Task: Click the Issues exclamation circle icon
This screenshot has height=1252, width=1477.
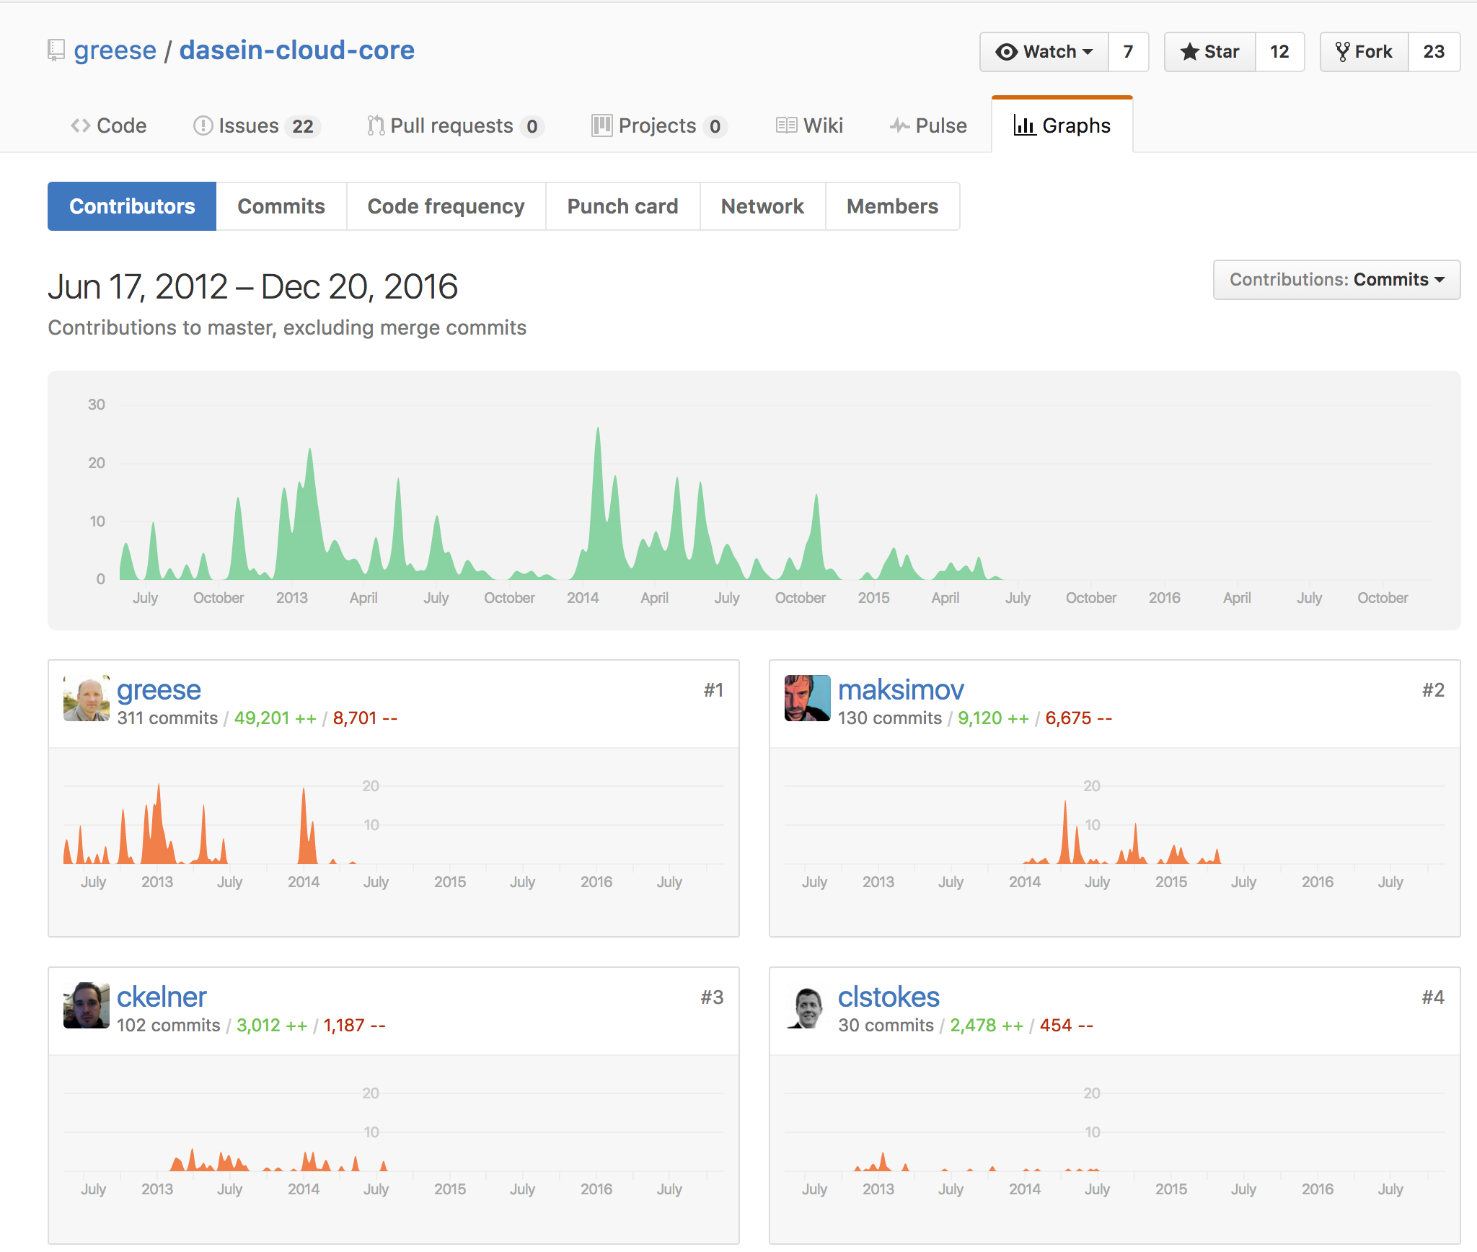Action: click(203, 125)
